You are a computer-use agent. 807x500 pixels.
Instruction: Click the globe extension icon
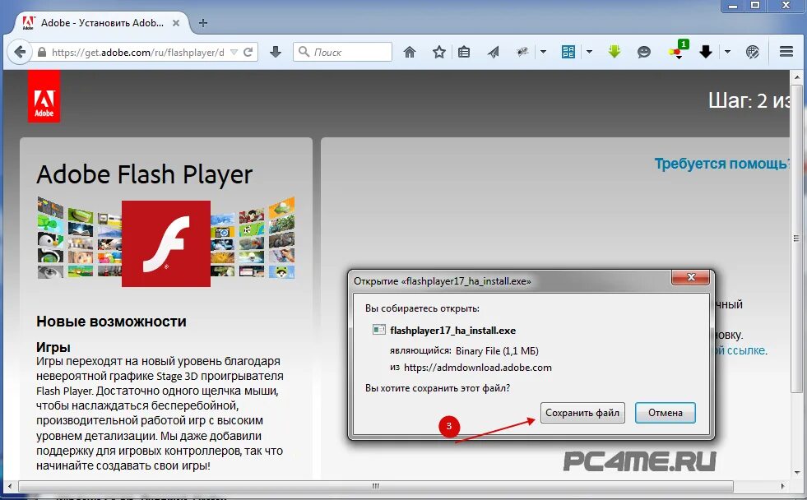point(753,52)
